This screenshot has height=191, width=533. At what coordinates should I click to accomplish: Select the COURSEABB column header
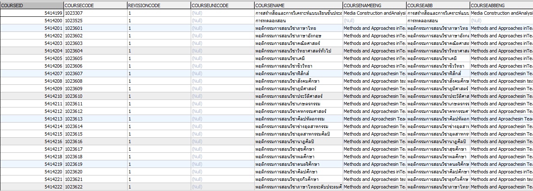pos(438,5)
